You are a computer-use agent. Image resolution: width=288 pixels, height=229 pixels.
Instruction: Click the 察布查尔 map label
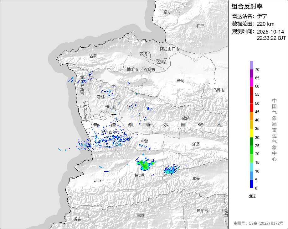pos(109,132)
